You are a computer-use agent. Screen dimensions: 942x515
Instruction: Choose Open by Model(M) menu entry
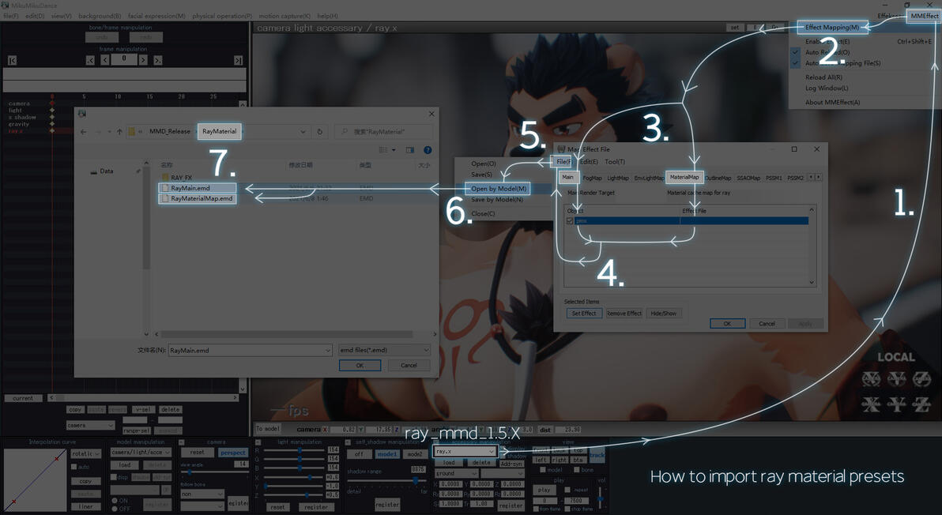click(498, 189)
